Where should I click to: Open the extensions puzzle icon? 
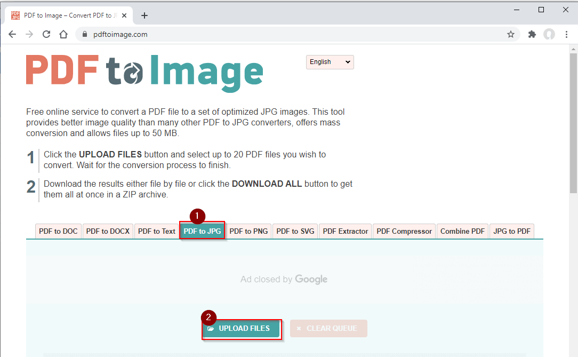tap(532, 34)
